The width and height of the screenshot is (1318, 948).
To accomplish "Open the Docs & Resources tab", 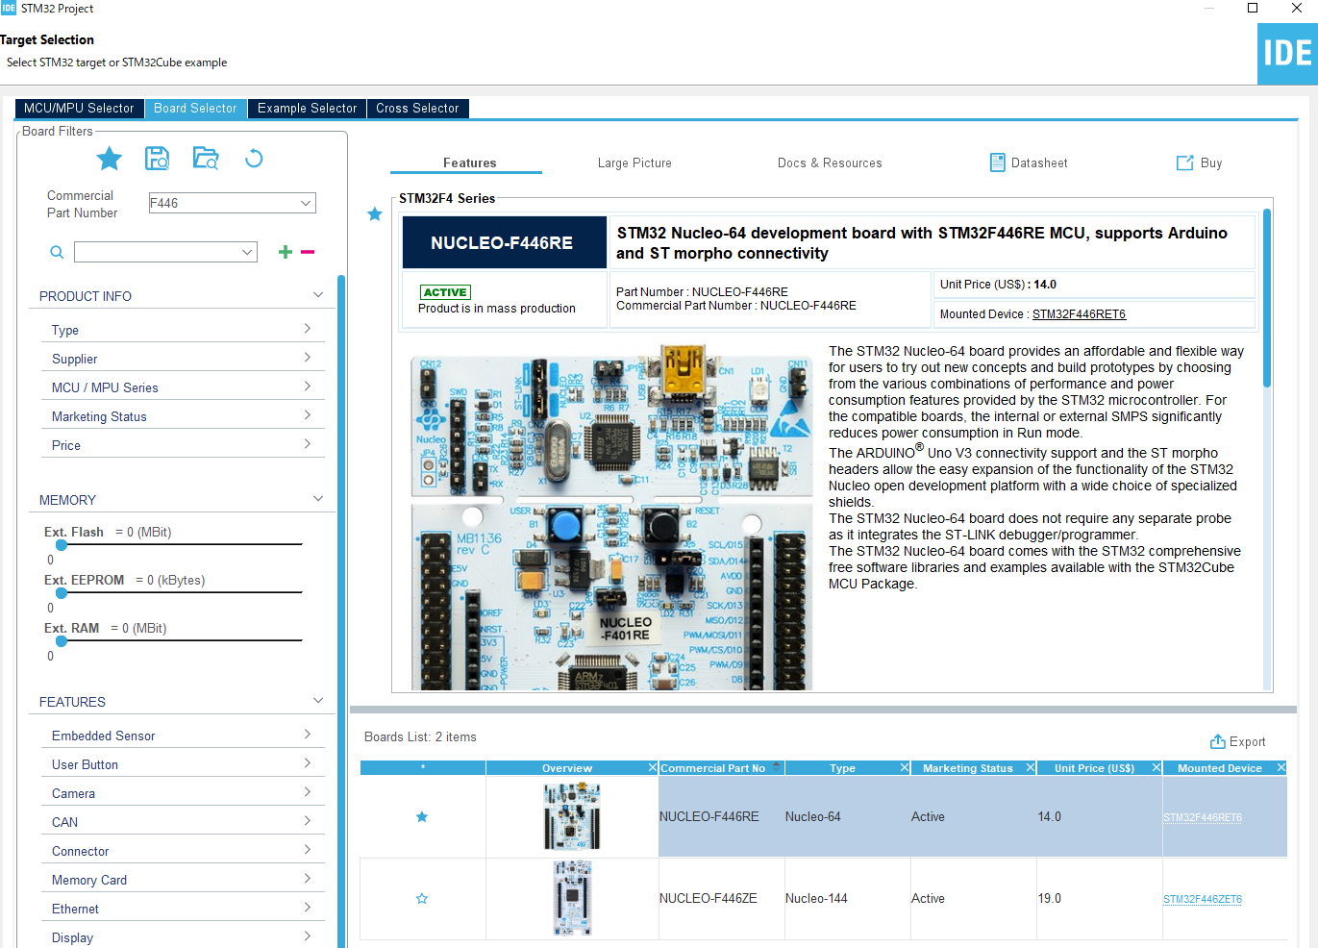I will (830, 163).
